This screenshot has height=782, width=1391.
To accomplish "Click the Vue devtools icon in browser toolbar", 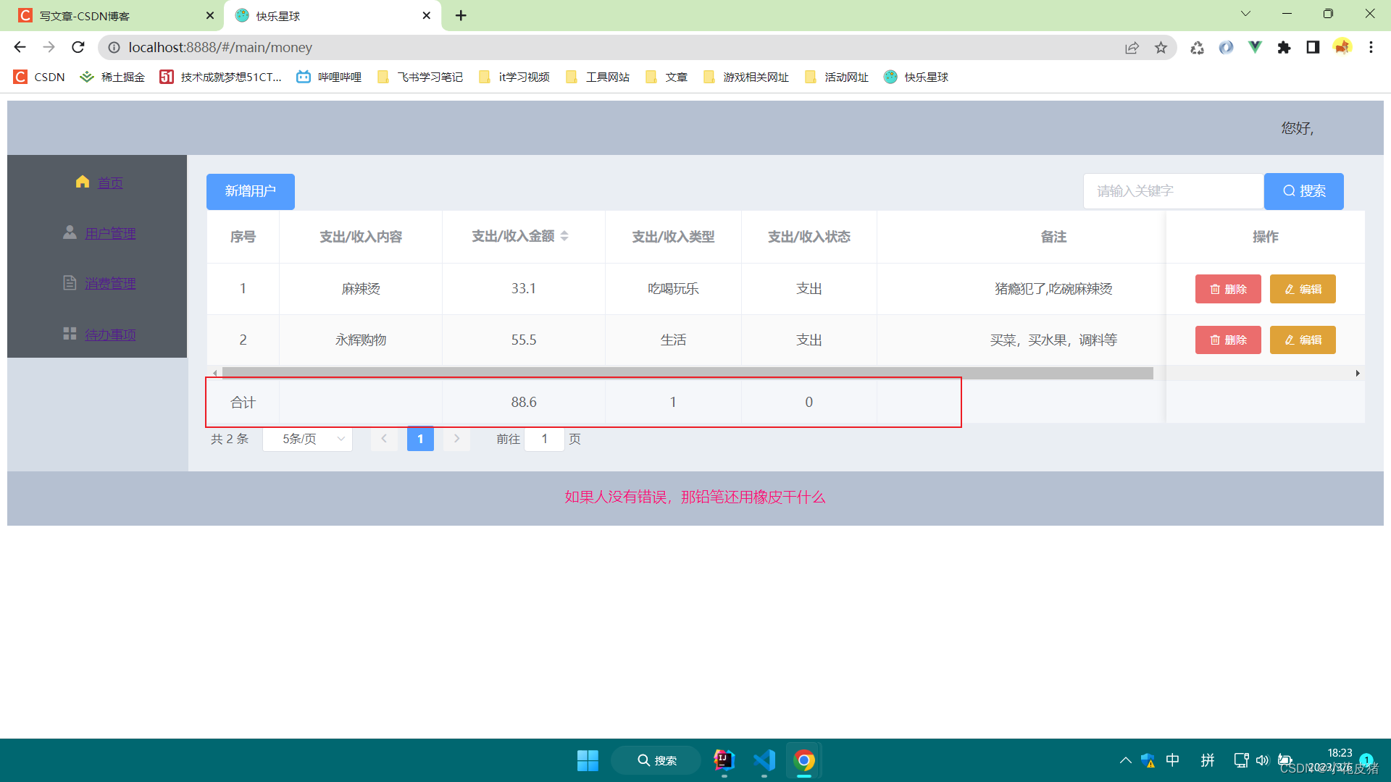I will (1256, 47).
